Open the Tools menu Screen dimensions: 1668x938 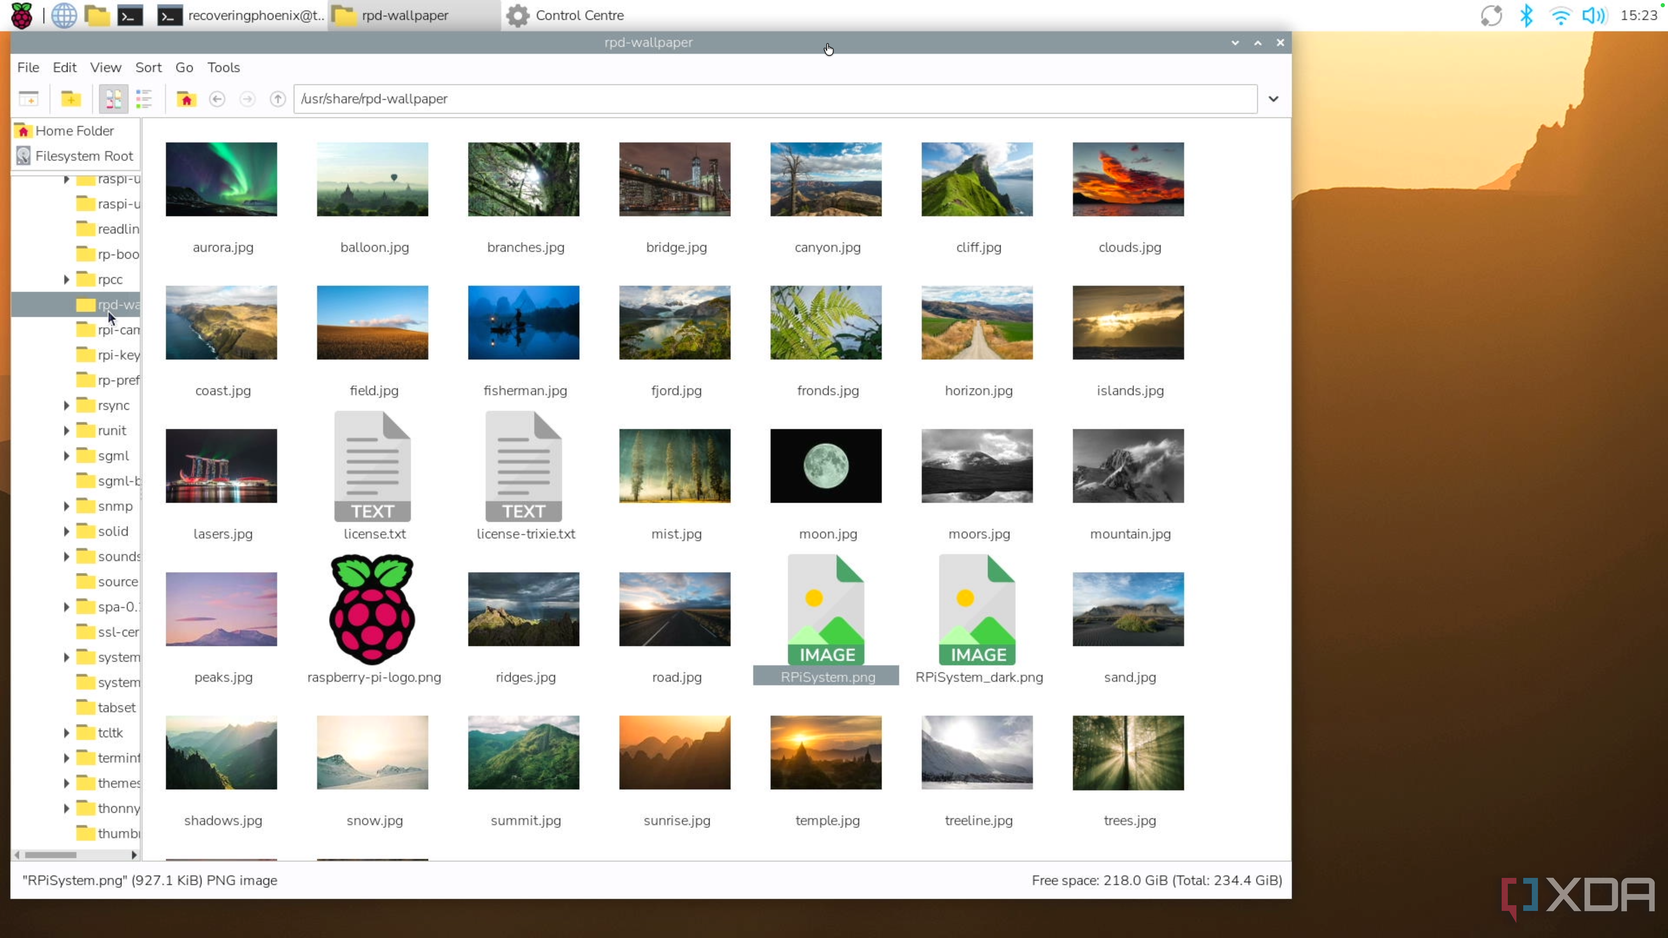pos(223,67)
